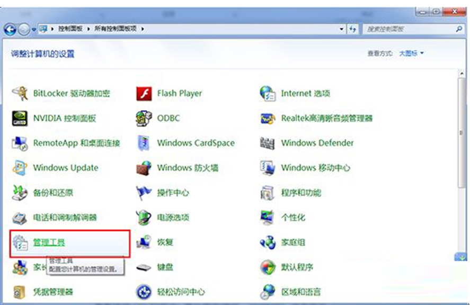Focus the 搜索控制面板 search field
The width and height of the screenshot is (470, 305).
[x=410, y=29]
